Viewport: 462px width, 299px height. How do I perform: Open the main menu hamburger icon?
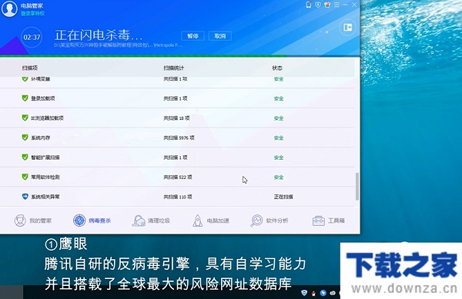336,5
